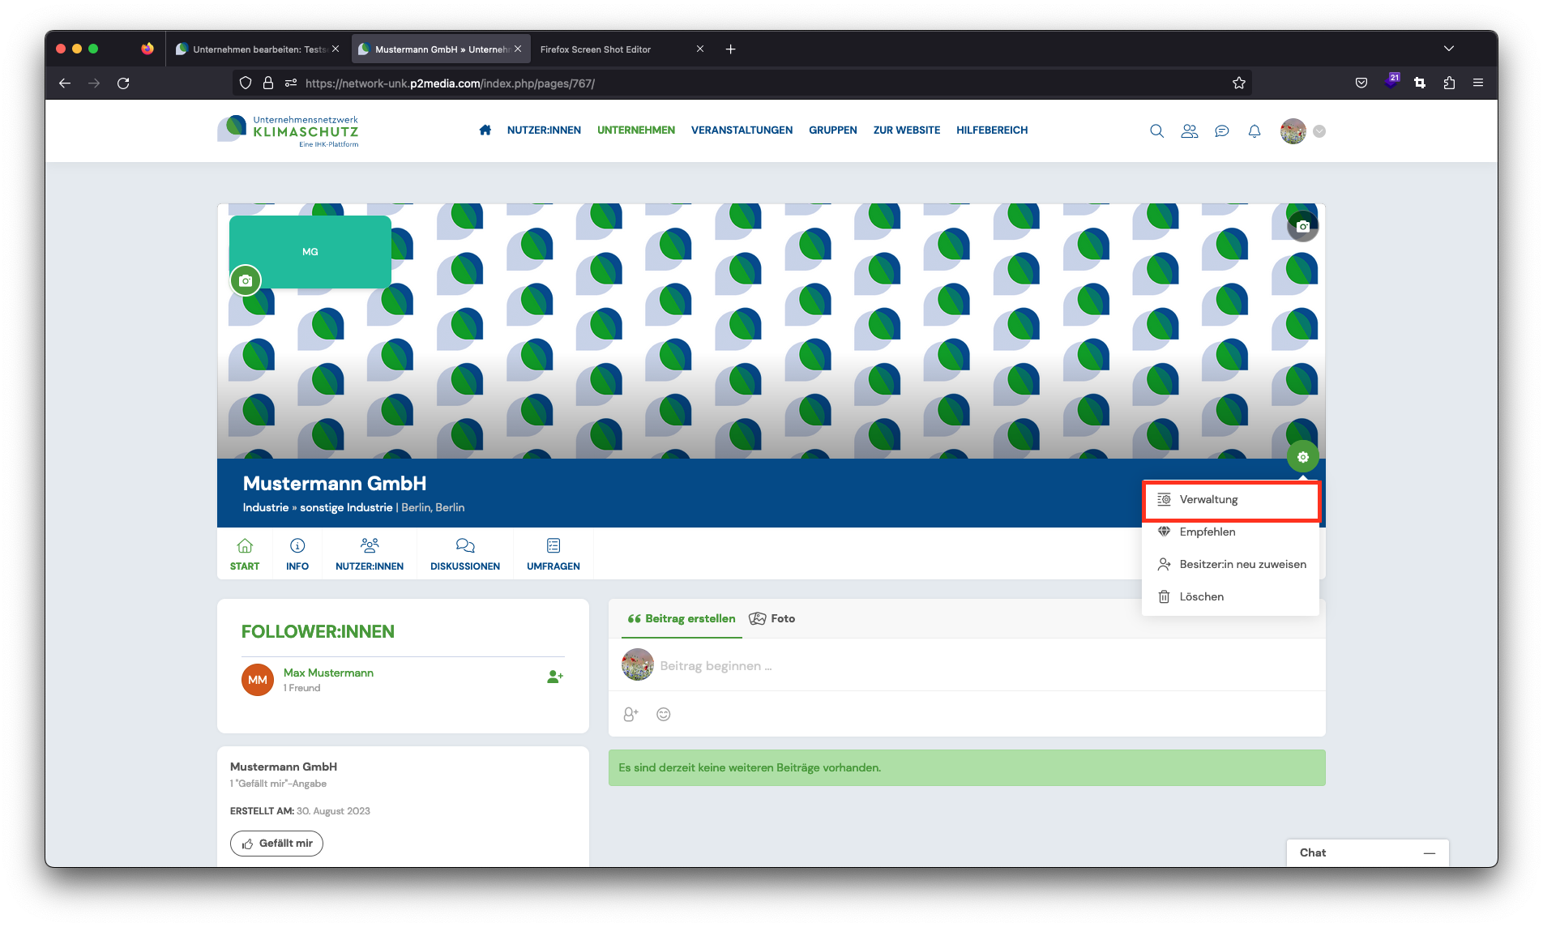Bookmark the page with star icon
Screen dimensions: 1543x927
[x=1239, y=83]
